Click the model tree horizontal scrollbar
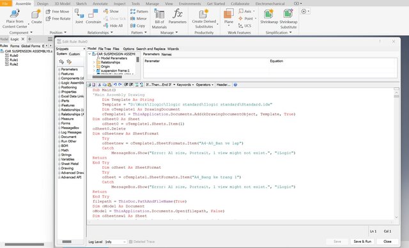The height and width of the screenshot is (248, 409). 107,77
